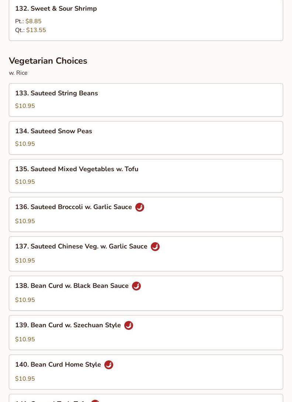Click the Qt. $13.55 price option
Image resolution: width=292 pixels, height=402 pixels.
(31, 30)
